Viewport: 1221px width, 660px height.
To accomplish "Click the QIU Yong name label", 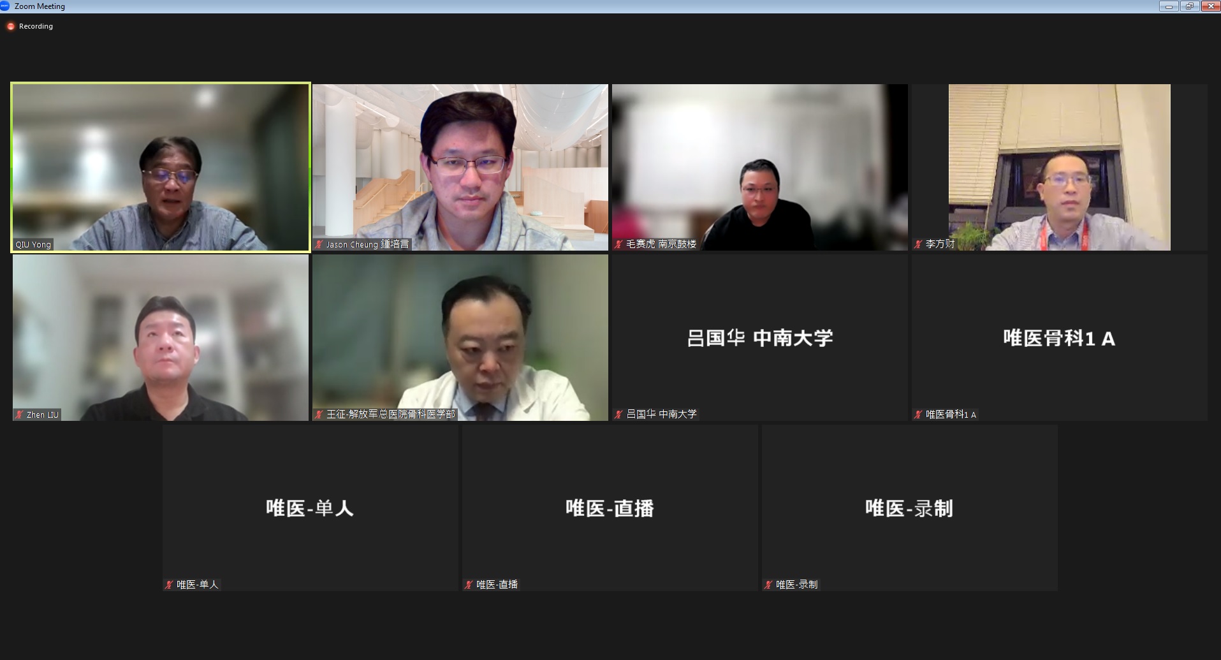I will pyautogui.click(x=33, y=244).
